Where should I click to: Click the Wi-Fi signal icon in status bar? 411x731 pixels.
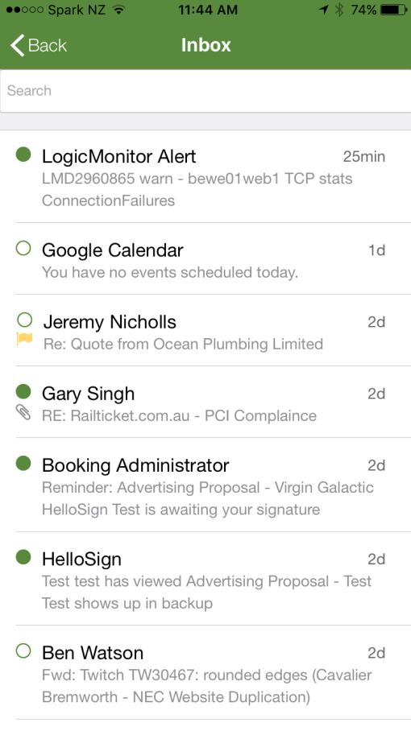point(119,10)
